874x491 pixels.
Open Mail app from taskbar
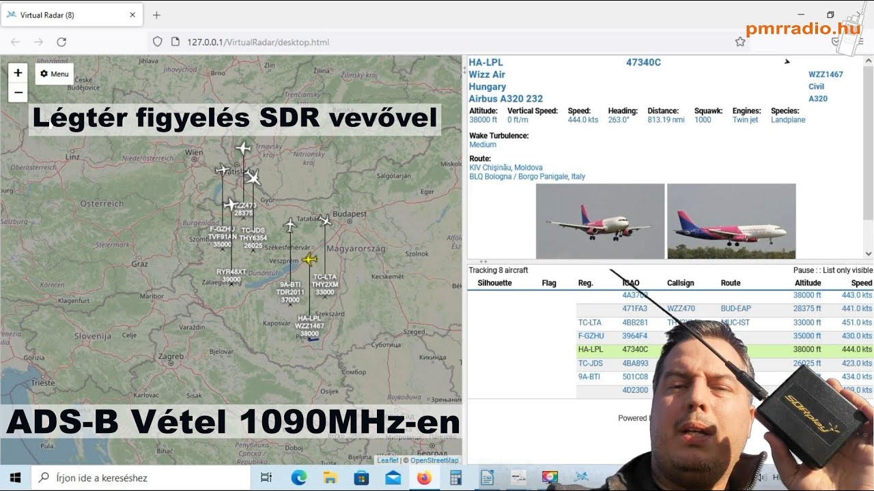point(393,478)
